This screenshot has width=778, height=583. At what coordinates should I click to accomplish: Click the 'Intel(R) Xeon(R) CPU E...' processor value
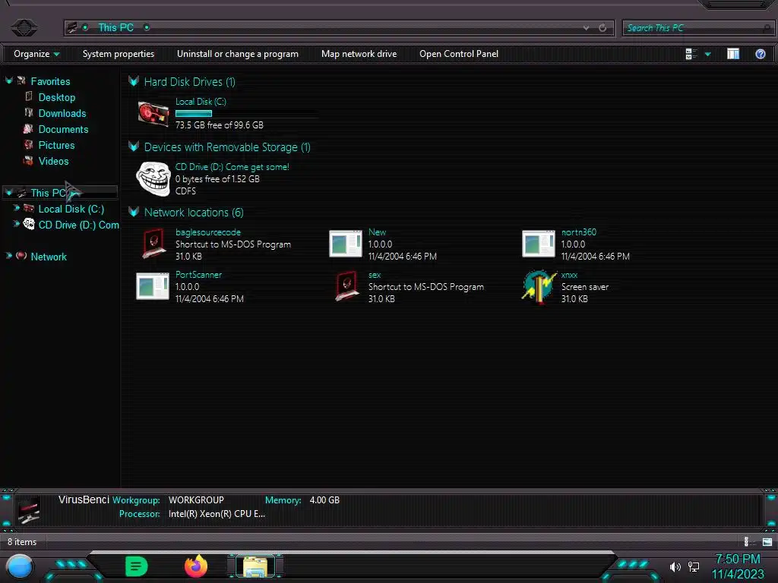coord(217,514)
